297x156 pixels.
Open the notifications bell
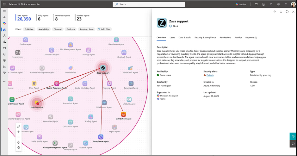(x=271, y=4)
